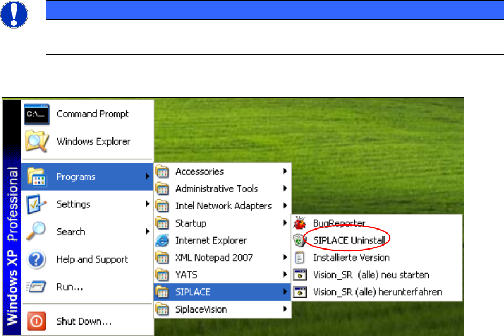
Task: Launch Windows Explorer entry
Action: (x=87, y=141)
